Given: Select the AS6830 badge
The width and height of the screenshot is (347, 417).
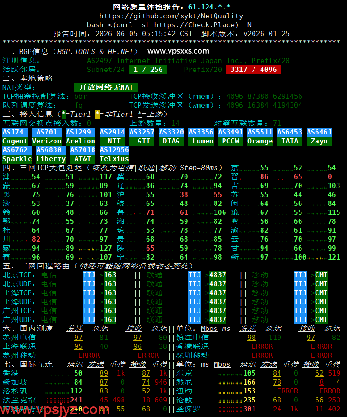Looking at the screenshot, I should pyautogui.click(x=51, y=150).
